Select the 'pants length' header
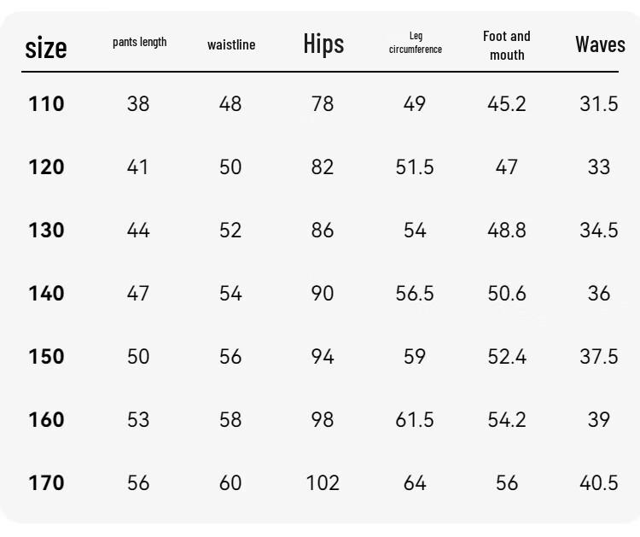The height and width of the screenshot is (537, 640). pos(140,42)
